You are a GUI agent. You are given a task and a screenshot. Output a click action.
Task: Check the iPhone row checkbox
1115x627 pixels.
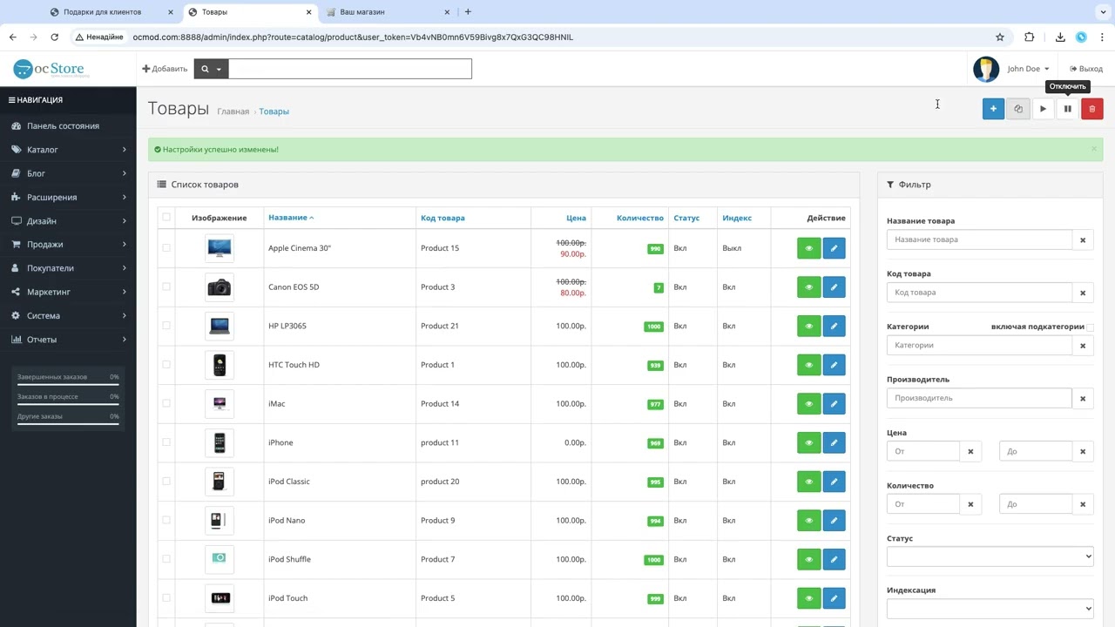[x=166, y=442]
